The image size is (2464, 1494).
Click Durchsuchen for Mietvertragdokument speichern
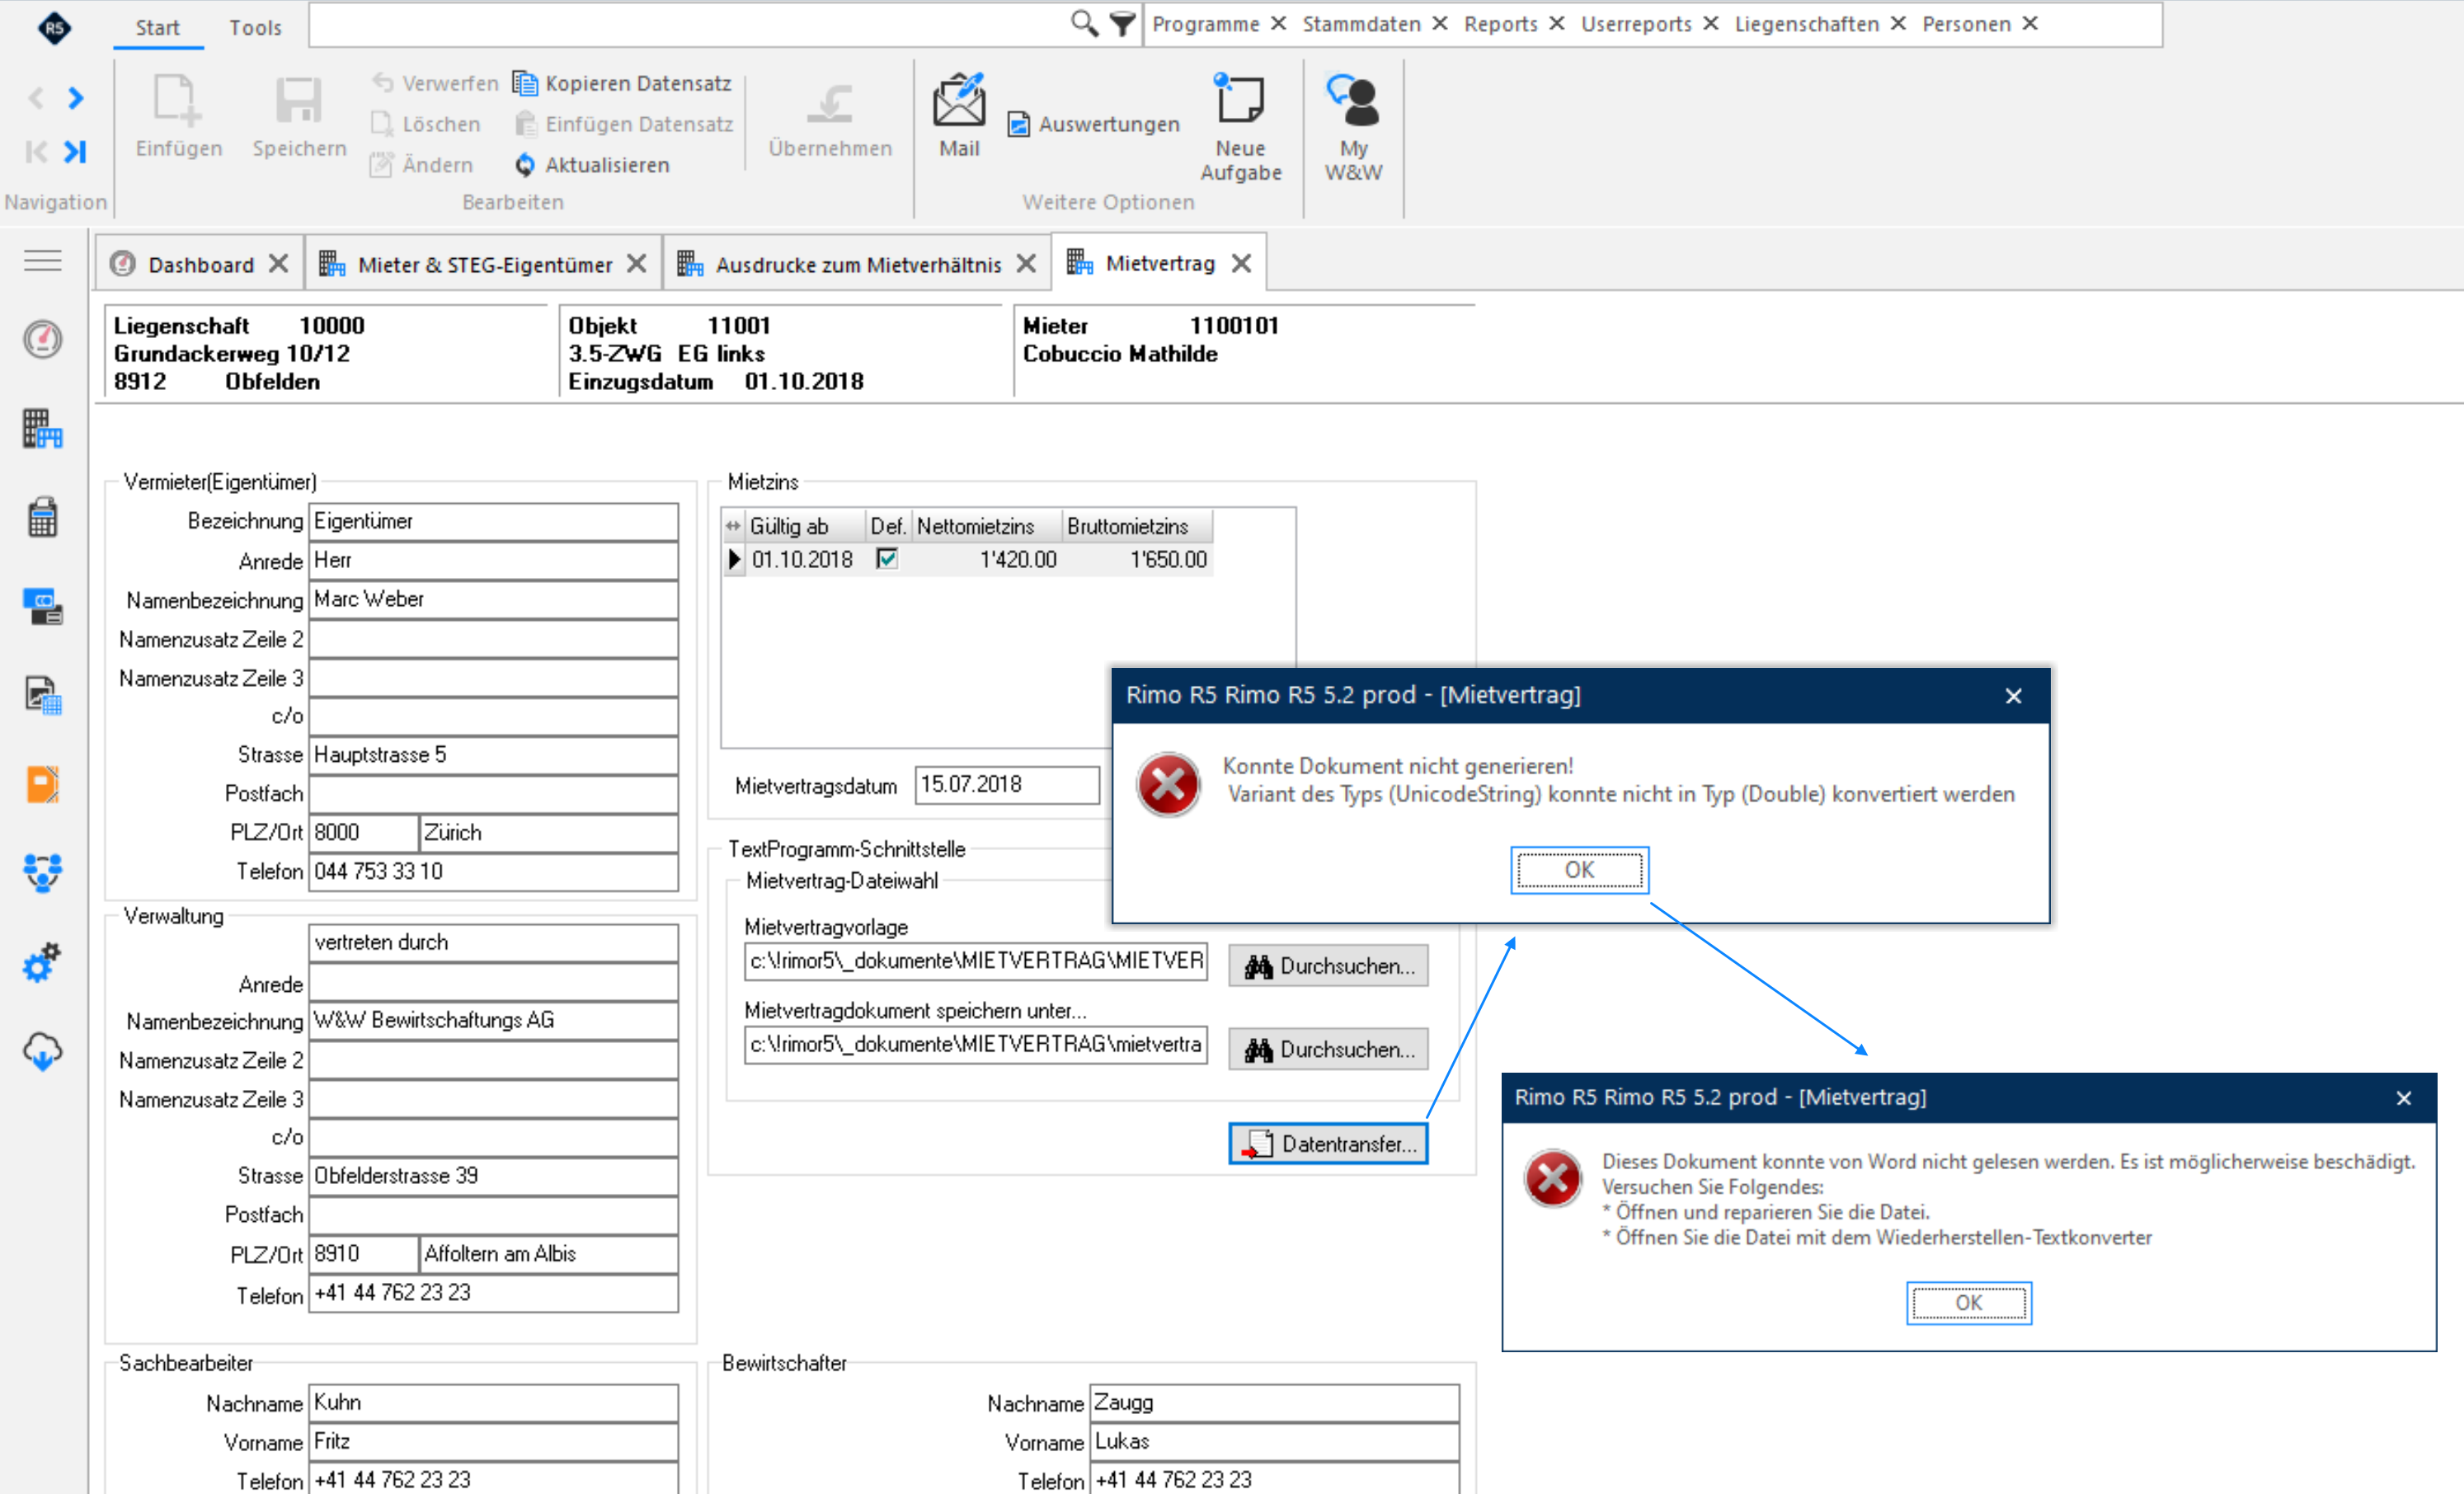coord(1328,1049)
